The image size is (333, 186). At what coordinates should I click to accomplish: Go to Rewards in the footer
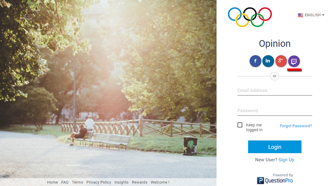tap(139, 182)
